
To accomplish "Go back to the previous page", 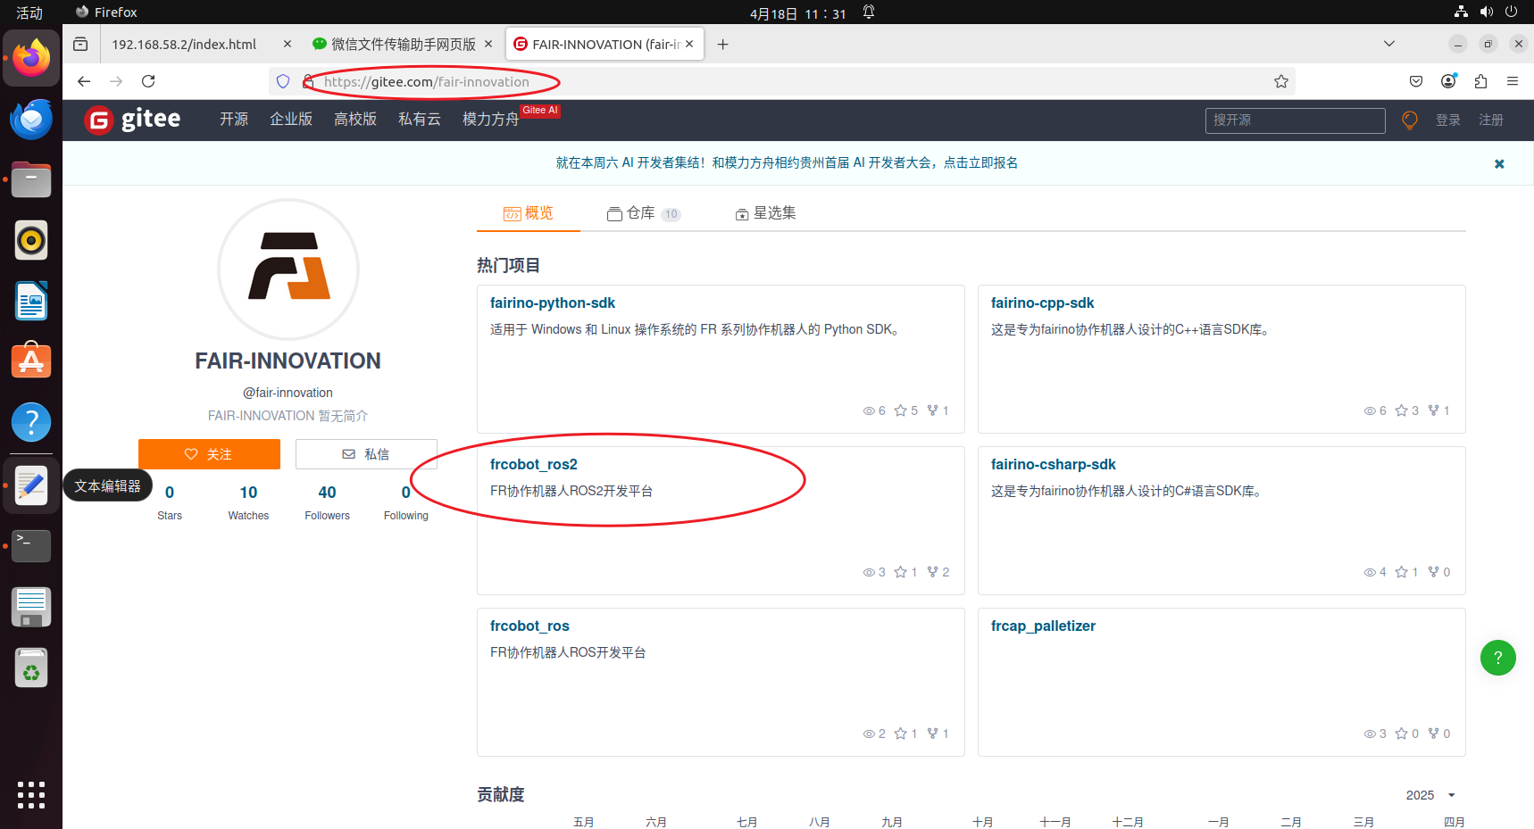I will click(x=84, y=81).
